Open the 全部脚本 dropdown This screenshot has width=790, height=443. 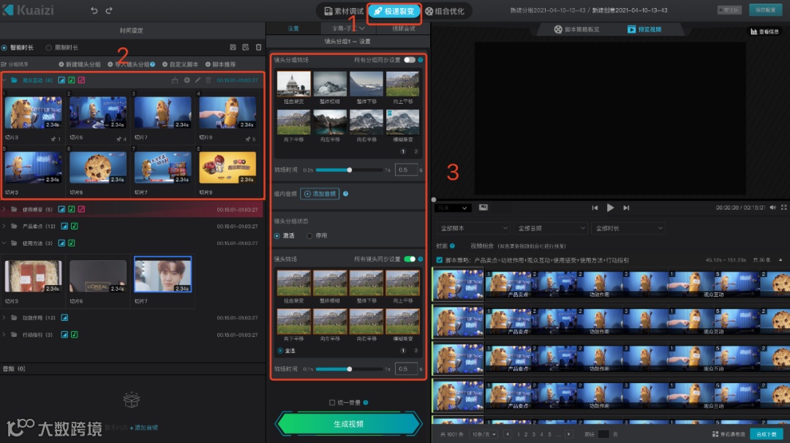(x=473, y=228)
